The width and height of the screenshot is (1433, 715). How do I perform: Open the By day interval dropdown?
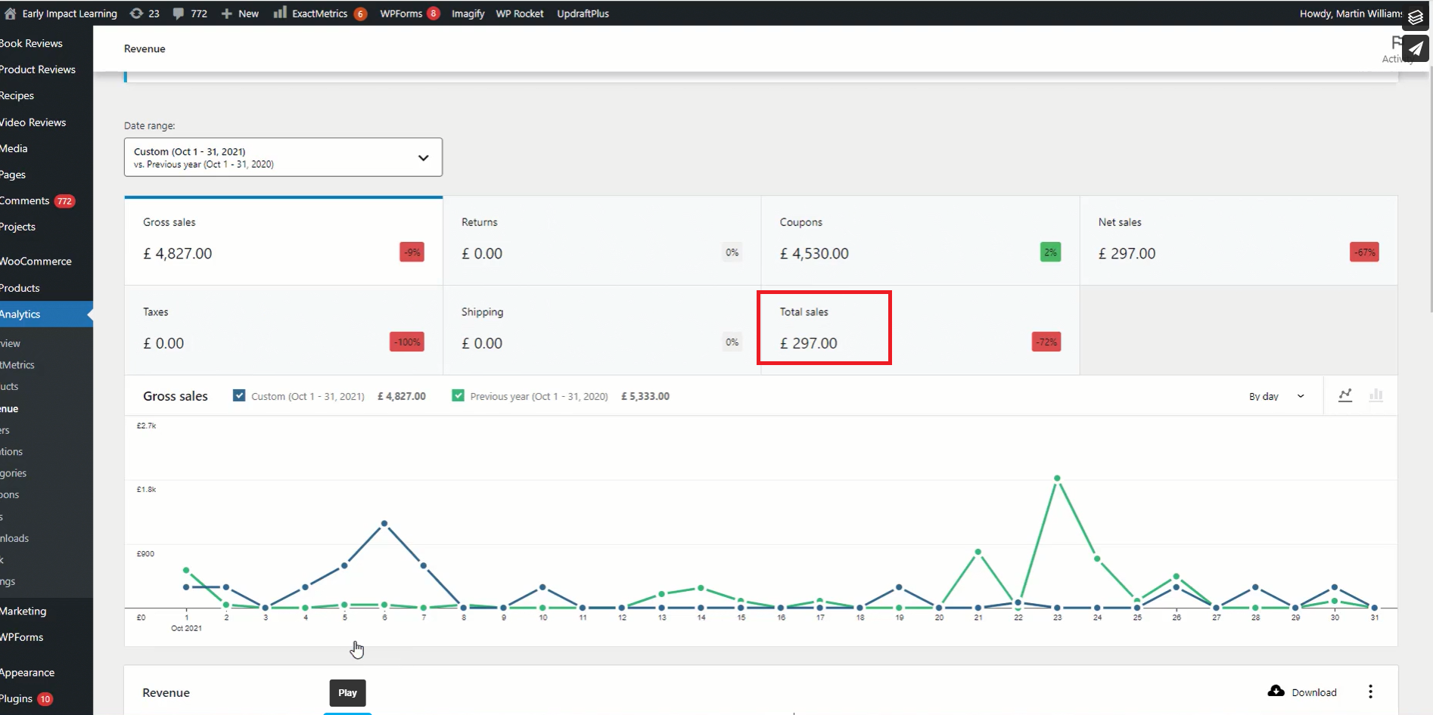click(1277, 396)
